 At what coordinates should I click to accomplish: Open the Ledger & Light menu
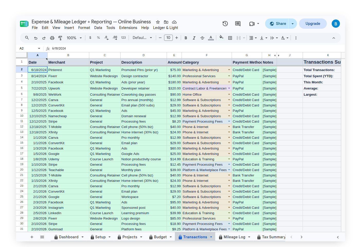165,28
